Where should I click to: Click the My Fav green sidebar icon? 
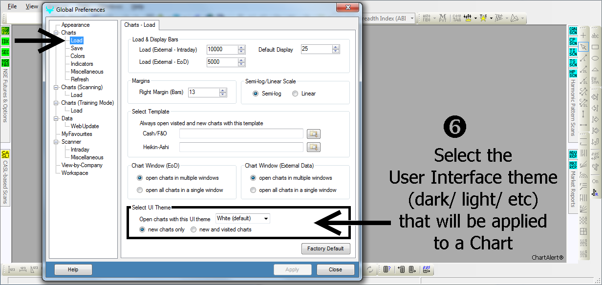point(5,31)
